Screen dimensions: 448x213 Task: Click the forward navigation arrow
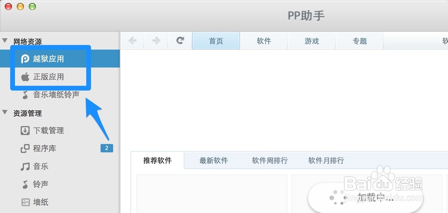click(156, 41)
